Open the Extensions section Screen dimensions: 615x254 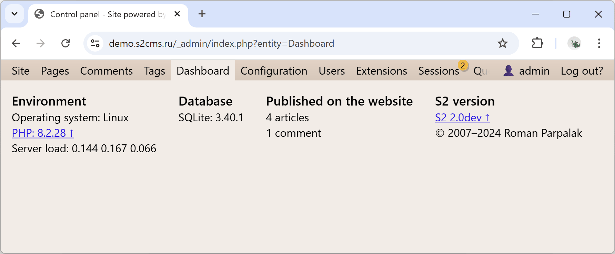point(382,71)
